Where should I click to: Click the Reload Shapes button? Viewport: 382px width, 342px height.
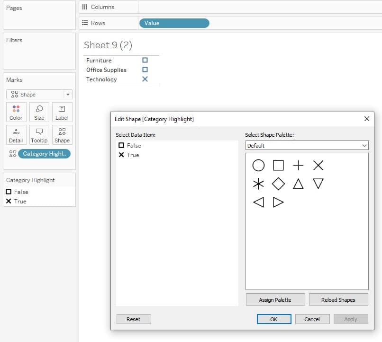click(x=338, y=300)
